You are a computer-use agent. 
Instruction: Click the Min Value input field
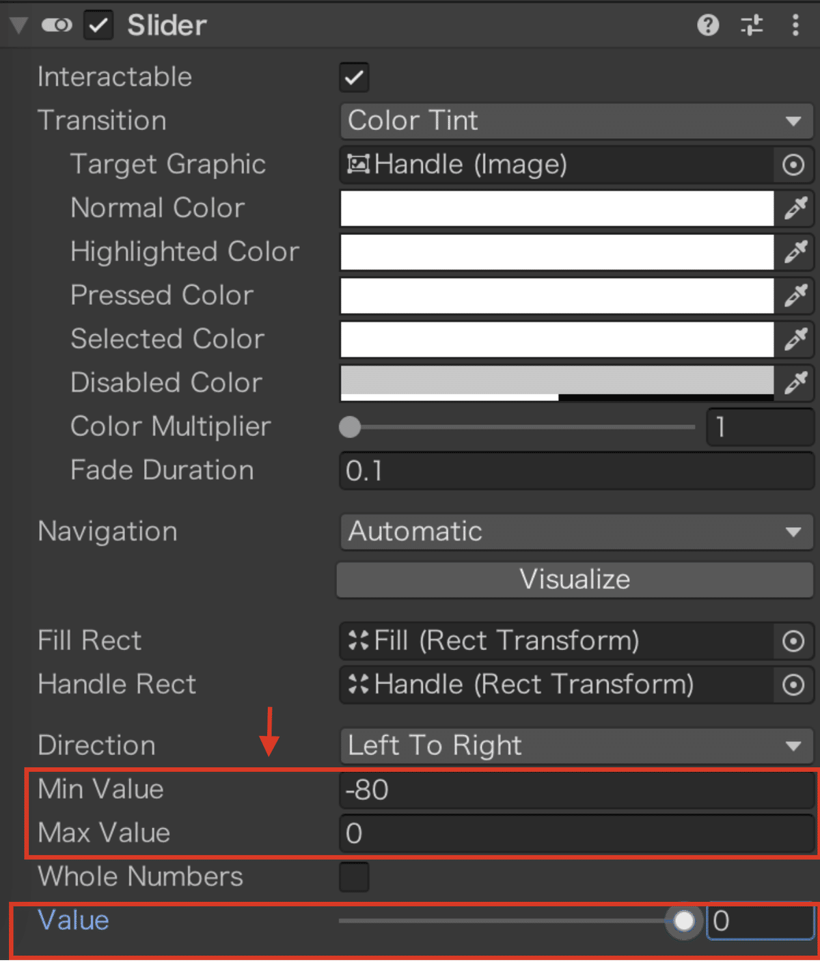click(x=575, y=790)
